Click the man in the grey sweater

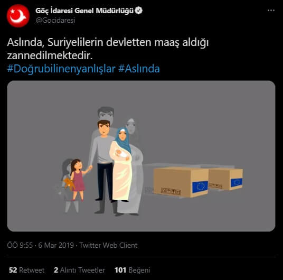click(103, 161)
